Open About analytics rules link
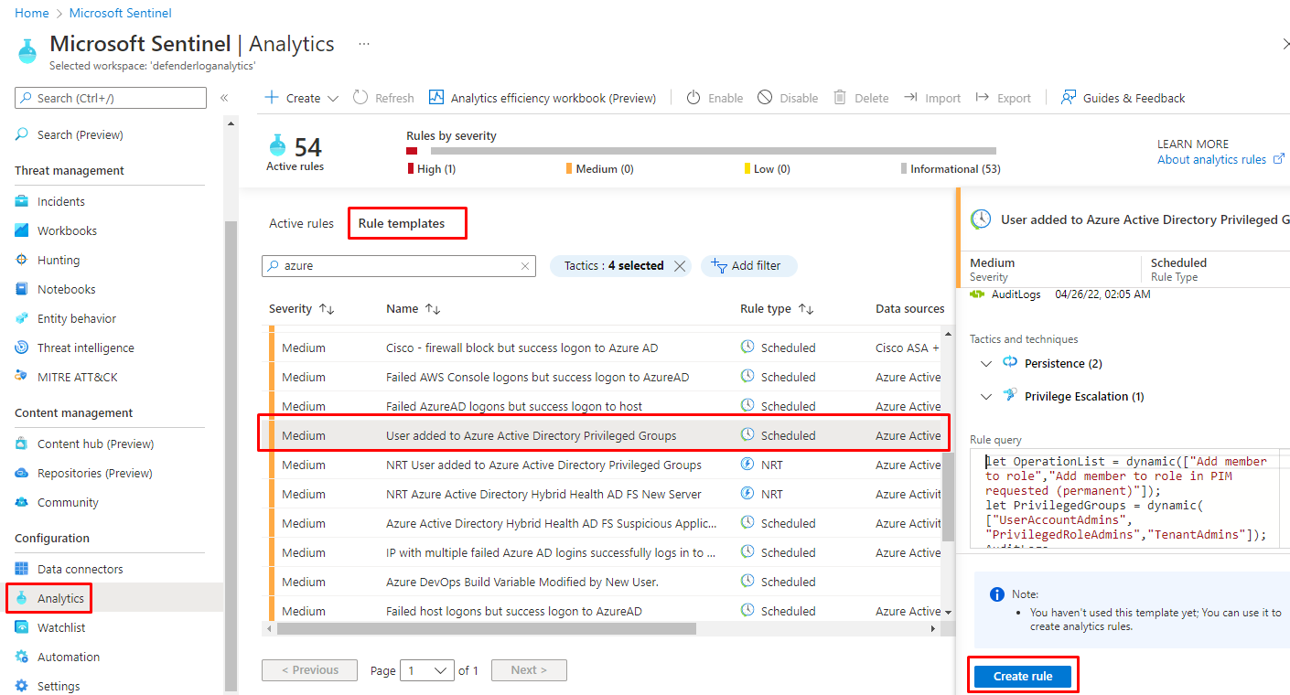The height and width of the screenshot is (695, 1290). pyautogui.click(x=1211, y=159)
